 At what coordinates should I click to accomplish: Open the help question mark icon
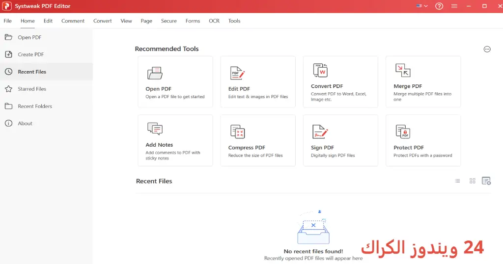(439, 6)
